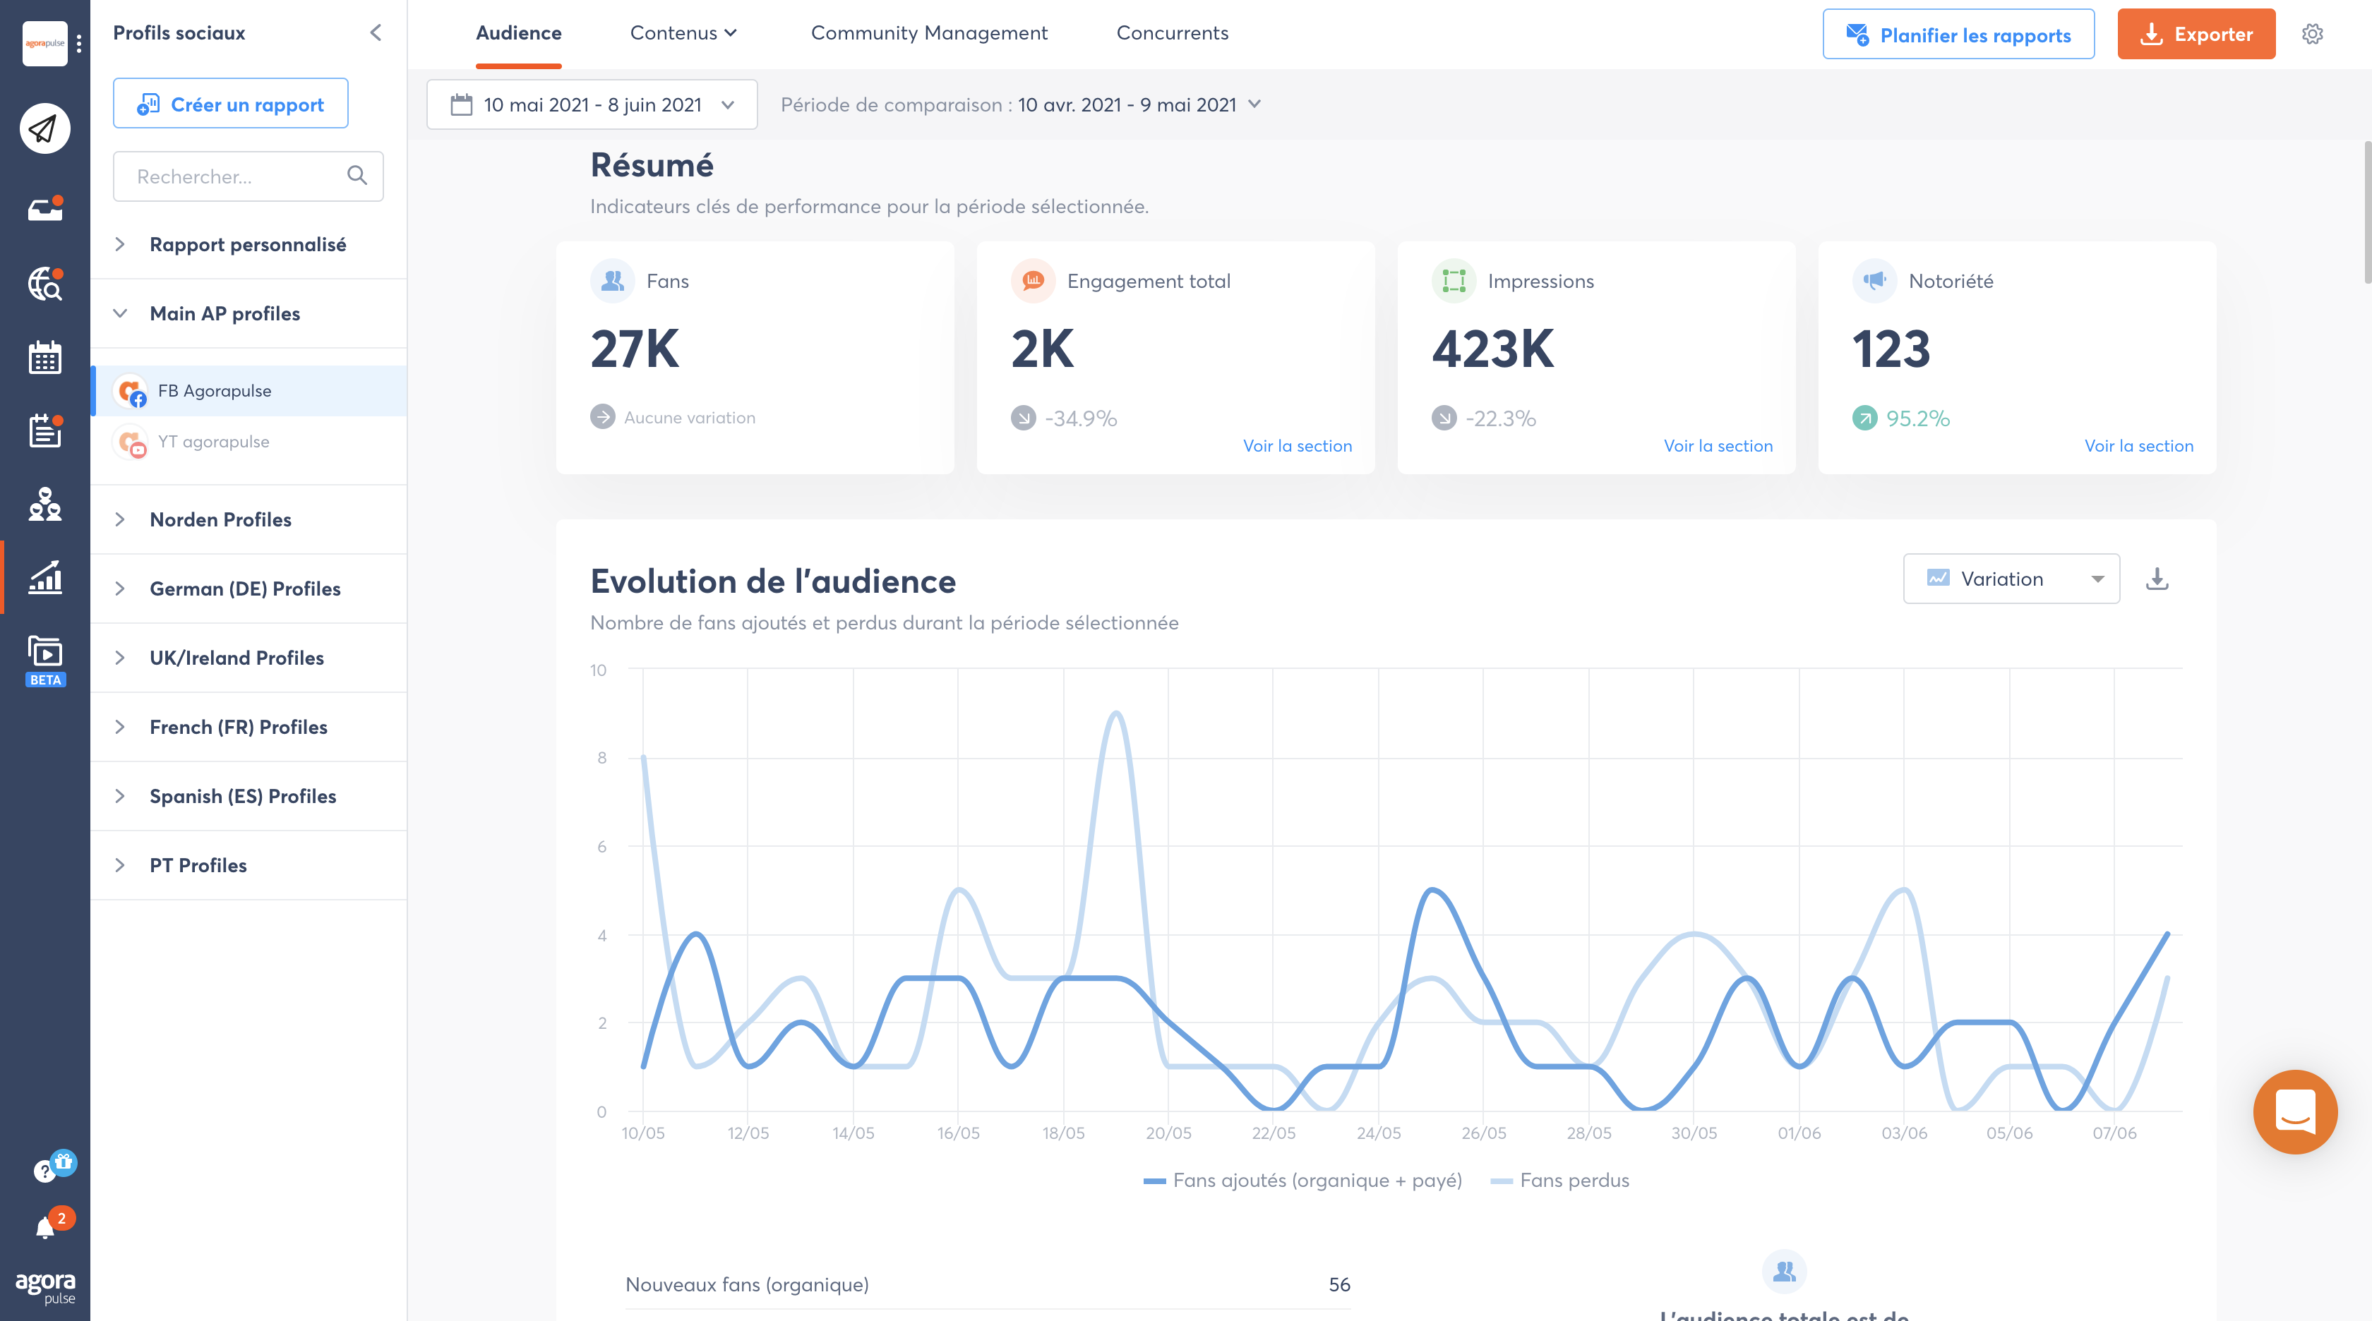Expand Norden Profiles group
The image size is (2372, 1321).
tap(248, 519)
